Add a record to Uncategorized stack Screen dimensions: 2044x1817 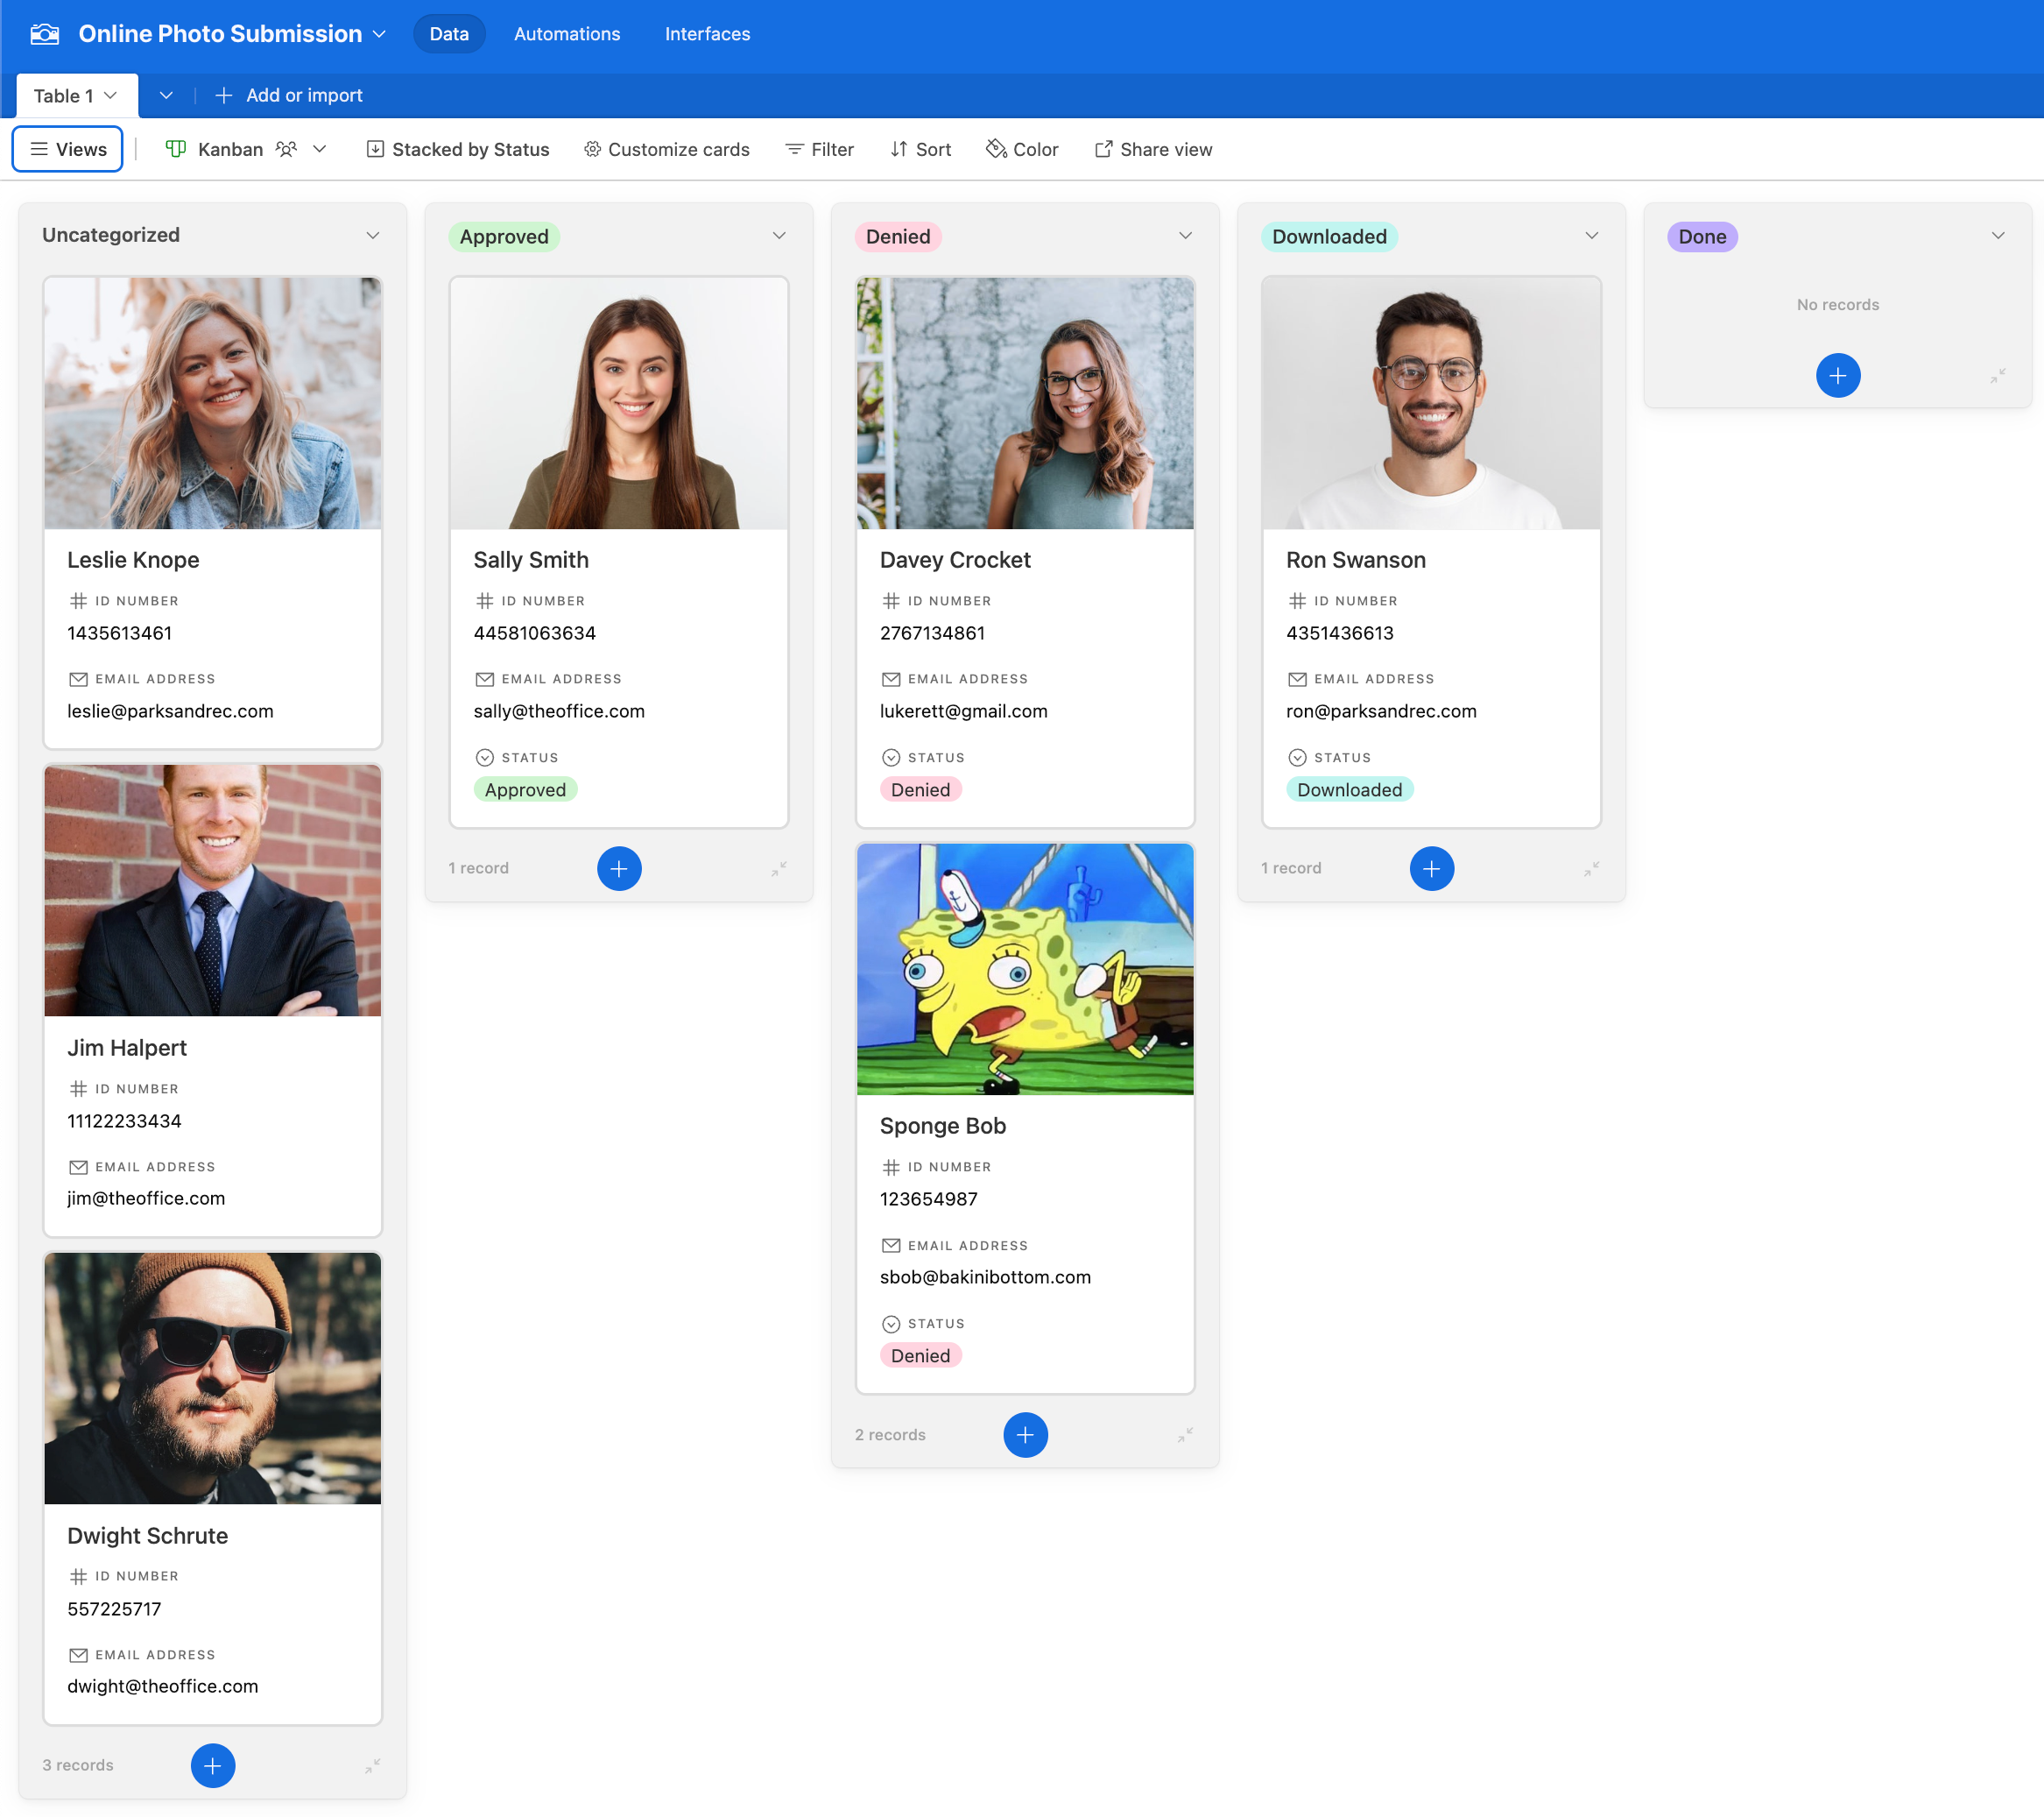pos(213,1766)
